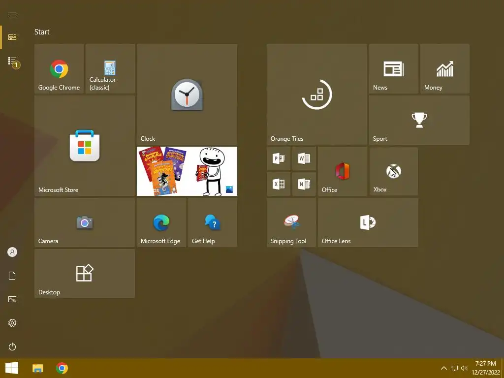Open File Explorer from the taskbar
Viewport: 504px width, 378px height.
click(37, 368)
